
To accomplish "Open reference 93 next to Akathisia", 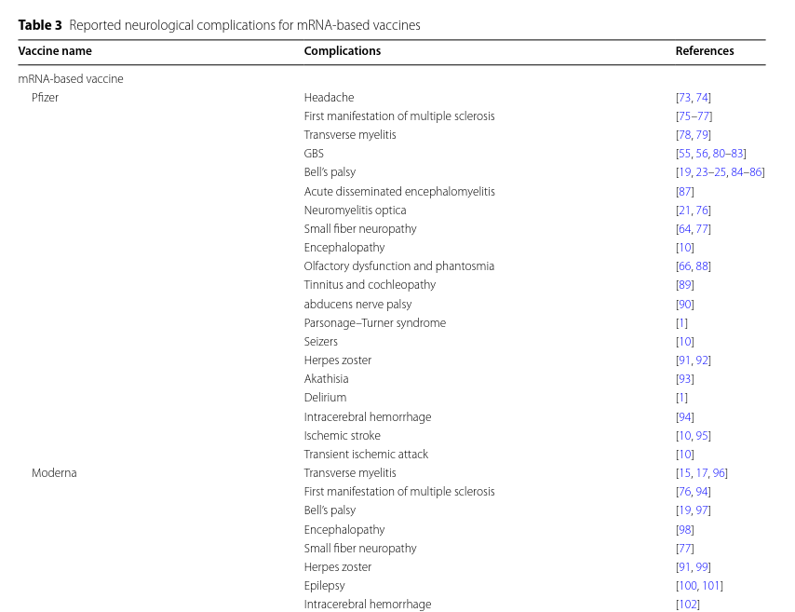I will pyautogui.click(x=684, y=379).
